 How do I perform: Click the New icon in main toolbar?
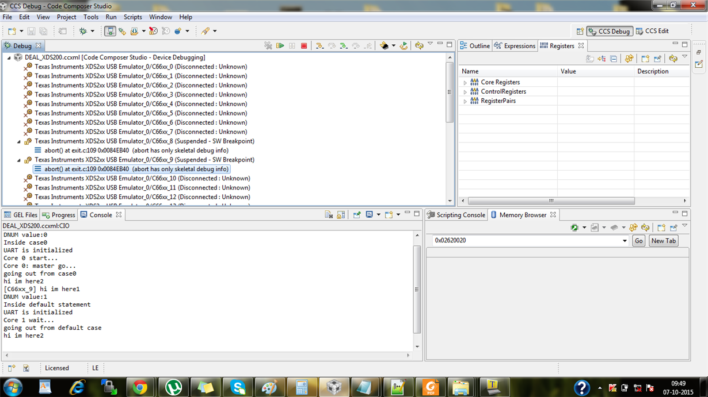coord(12,31)
